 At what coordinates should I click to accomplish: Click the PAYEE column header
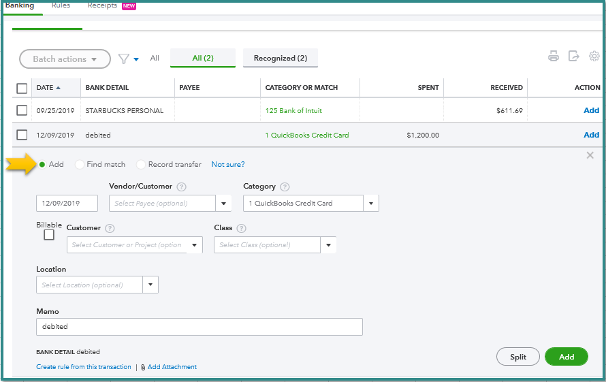pos(189,88)
